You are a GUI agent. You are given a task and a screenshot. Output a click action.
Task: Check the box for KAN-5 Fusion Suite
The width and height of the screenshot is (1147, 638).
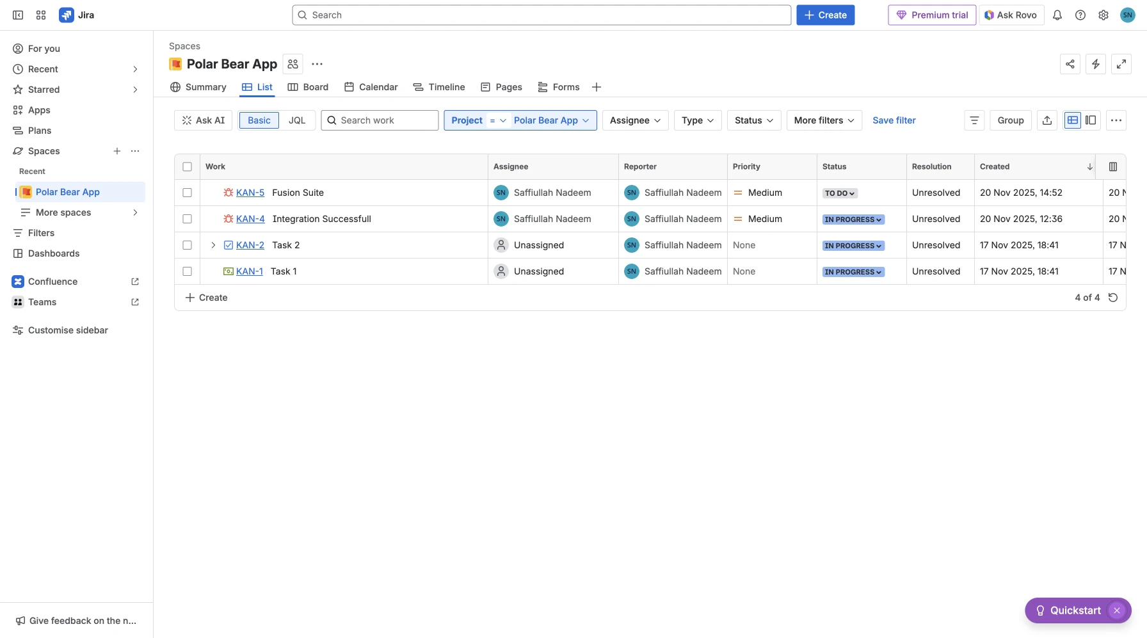[188, 193]
